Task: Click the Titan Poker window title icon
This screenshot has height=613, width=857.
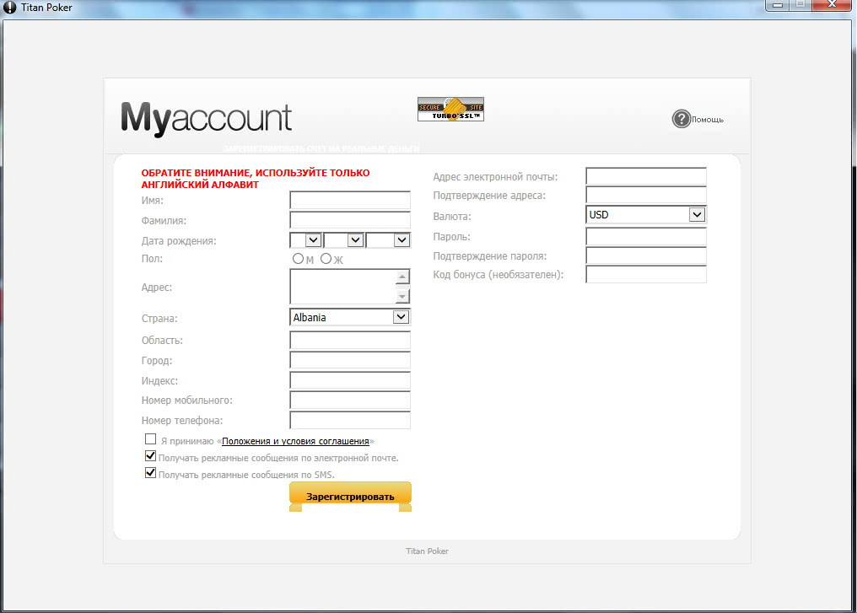Action: (10, 7)
